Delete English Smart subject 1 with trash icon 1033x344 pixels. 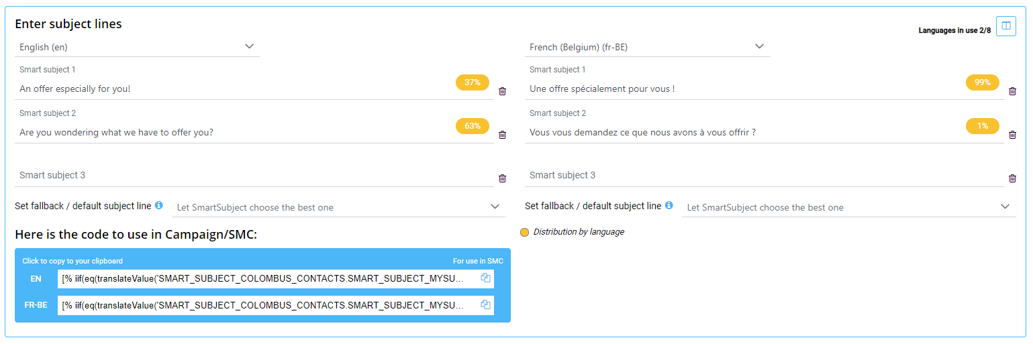point(502,91)
